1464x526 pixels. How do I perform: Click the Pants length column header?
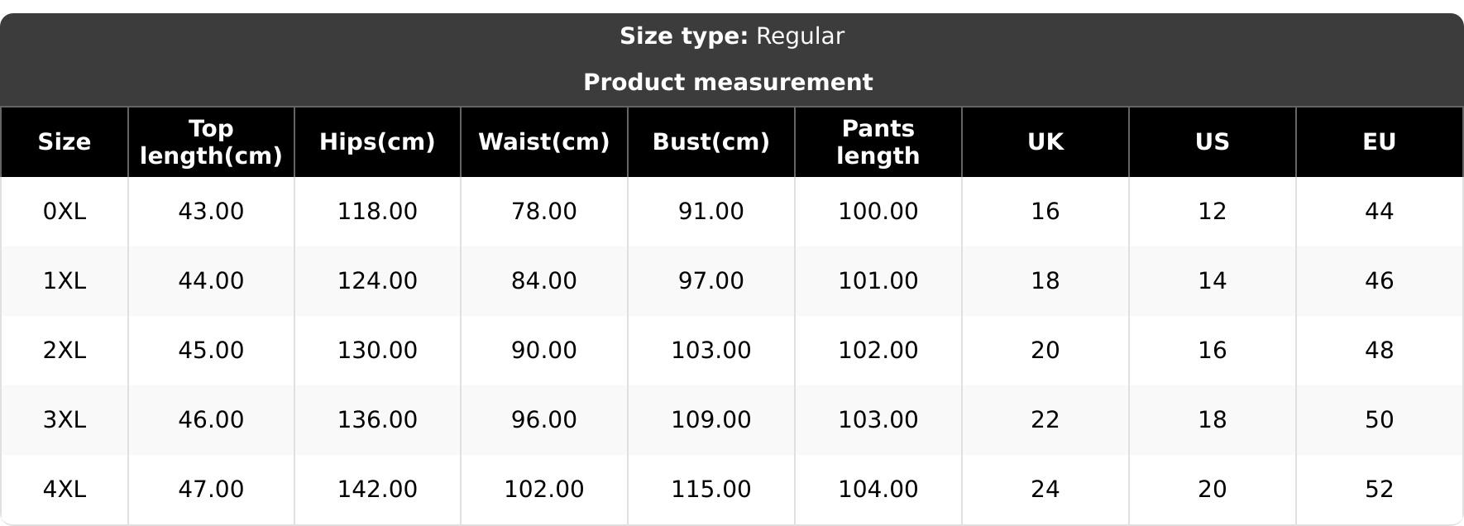click(878, 142)
